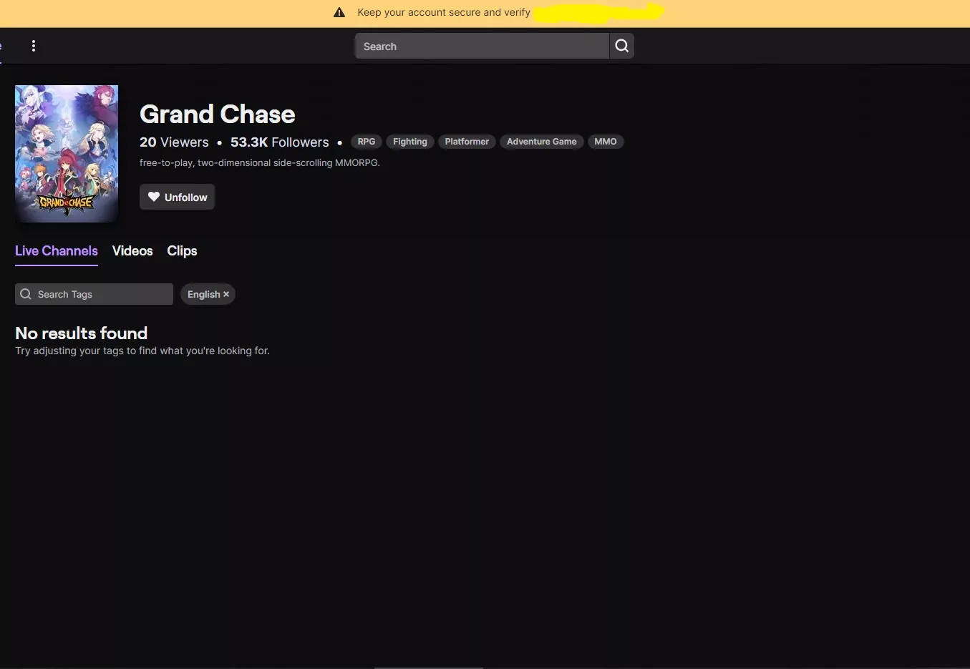Click into the Search Tags field
This screenshot has width=970, height=669.
point(100,294)
